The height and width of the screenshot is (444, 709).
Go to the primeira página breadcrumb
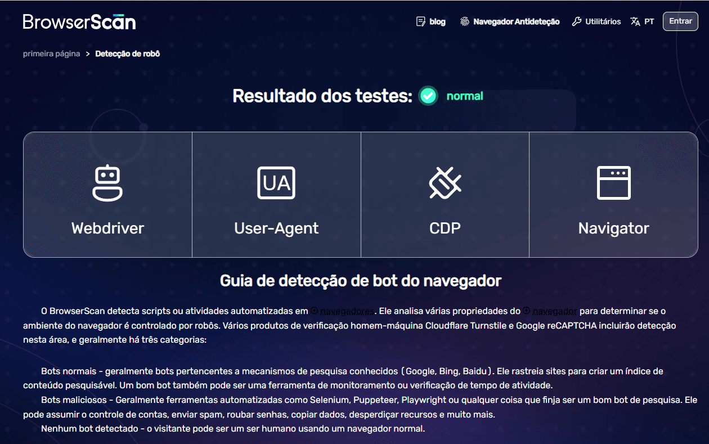(52, 54)
